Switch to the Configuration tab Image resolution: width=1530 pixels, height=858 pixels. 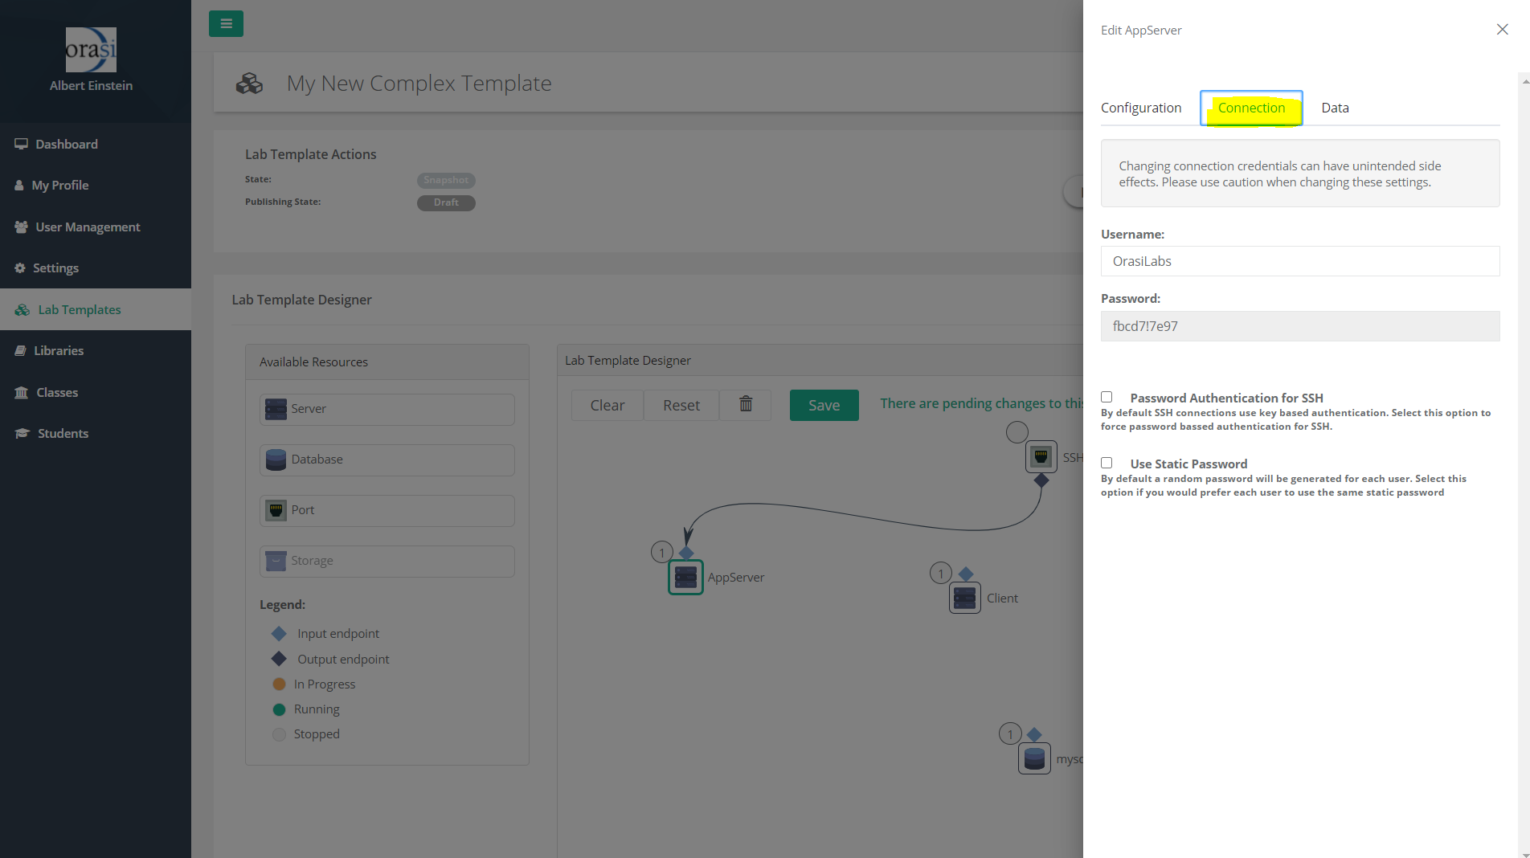coord(1141,108)
